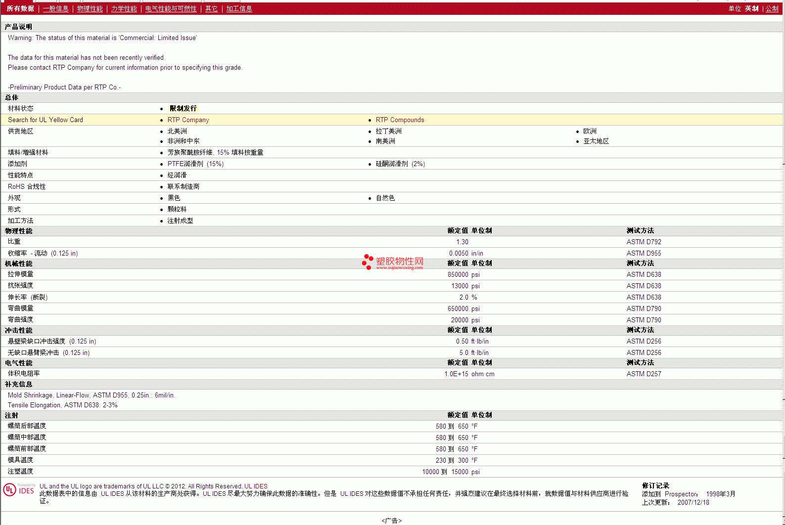Click the 非洲和中东 region entry
The height and width of the screenshot is (525, 785).
click(x=184, y=141)
